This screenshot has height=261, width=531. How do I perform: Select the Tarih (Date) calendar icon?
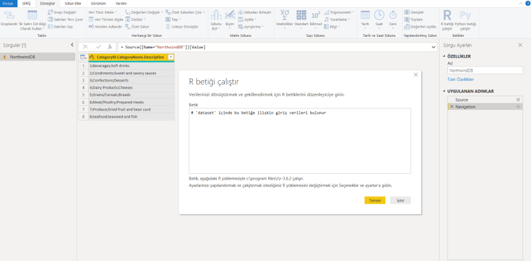pos(365,16)
